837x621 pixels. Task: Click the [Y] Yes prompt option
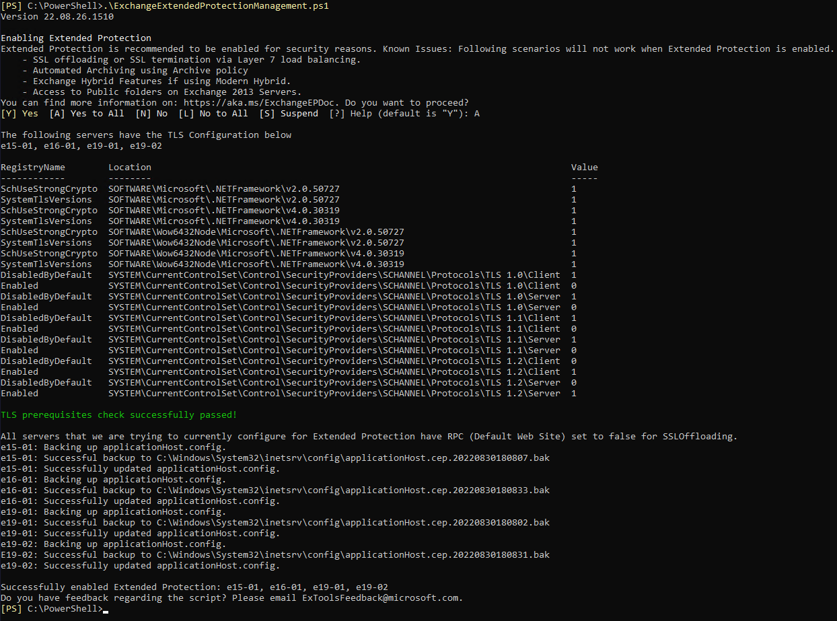[x=20, y=114]
